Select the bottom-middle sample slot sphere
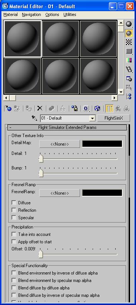Screen dimensions: 136x305 tap(60, 76)
